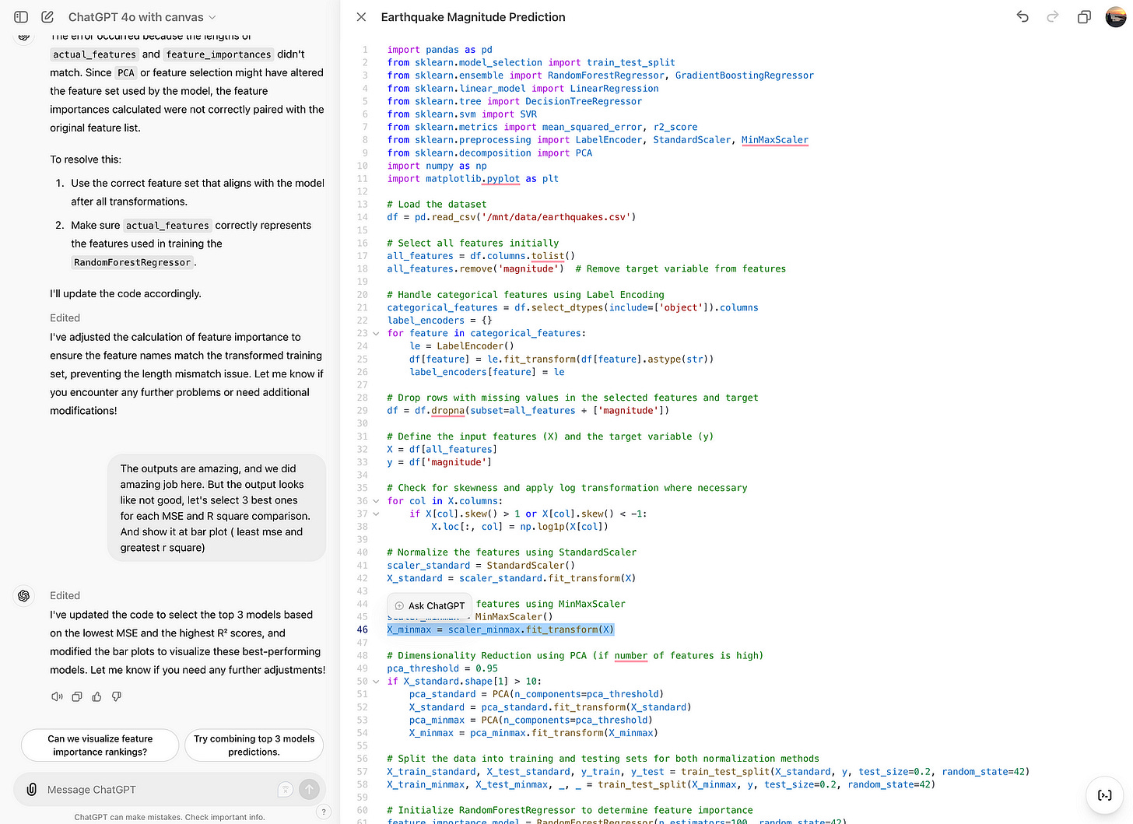Screen dimensions: 1133x824
Task: Attach a file with the paperclip icon
Action: 31,789
